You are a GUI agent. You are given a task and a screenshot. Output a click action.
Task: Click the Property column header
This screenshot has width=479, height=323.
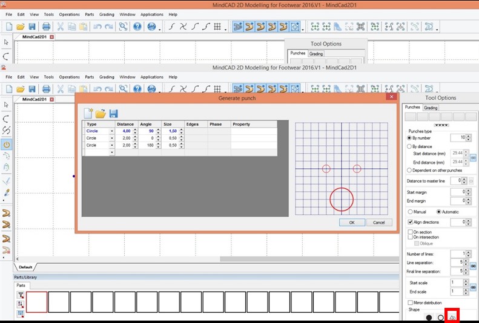tap(254, 124)
